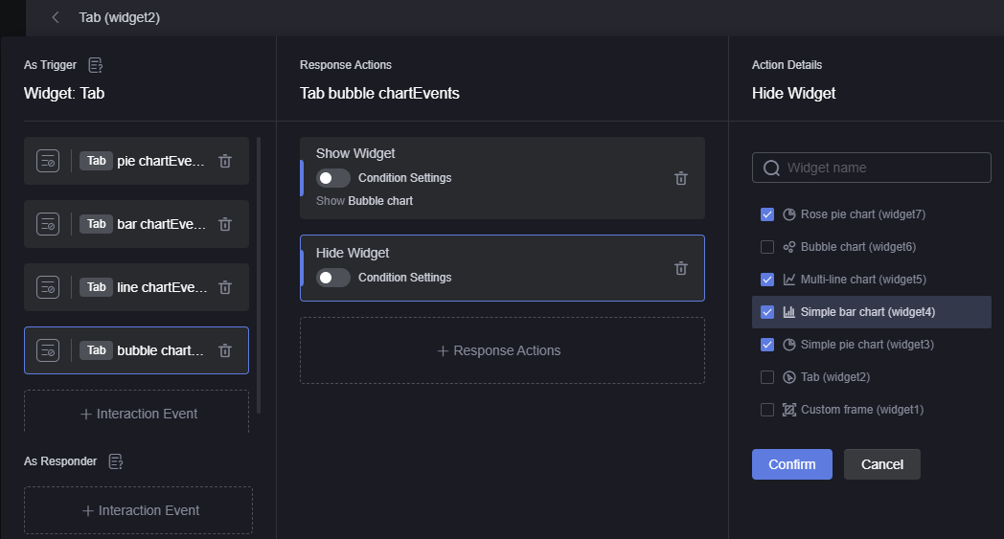This screenshot has height=539, width=1004.
Task: Go back using the left chevron arrow
Action: click(55, 17)
